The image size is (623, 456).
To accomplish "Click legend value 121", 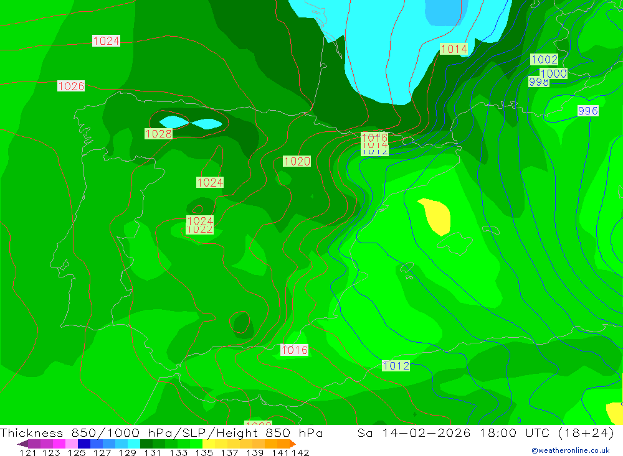I will coord(28,452).
